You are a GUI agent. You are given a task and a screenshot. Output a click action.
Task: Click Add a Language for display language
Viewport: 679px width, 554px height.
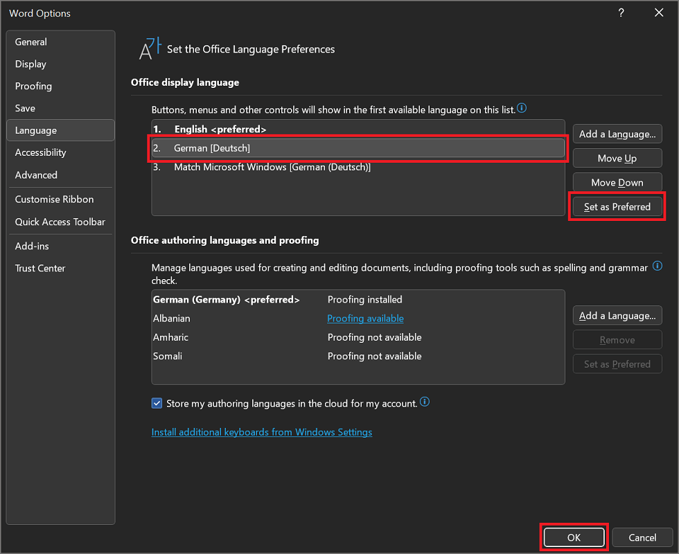[617, 134]
